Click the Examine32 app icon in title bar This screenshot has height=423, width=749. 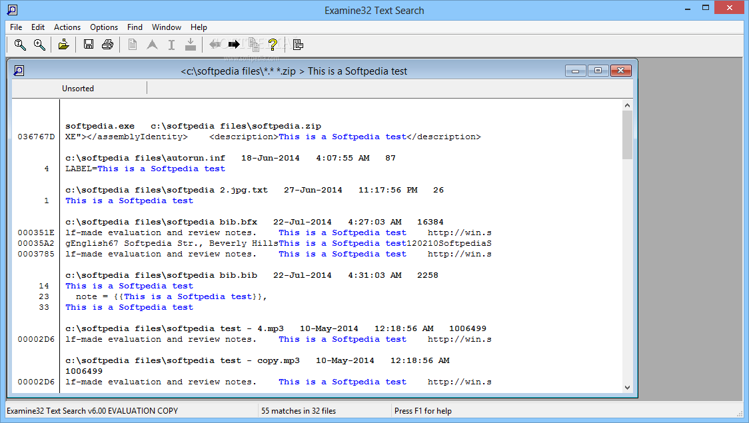tap(13, 10)
